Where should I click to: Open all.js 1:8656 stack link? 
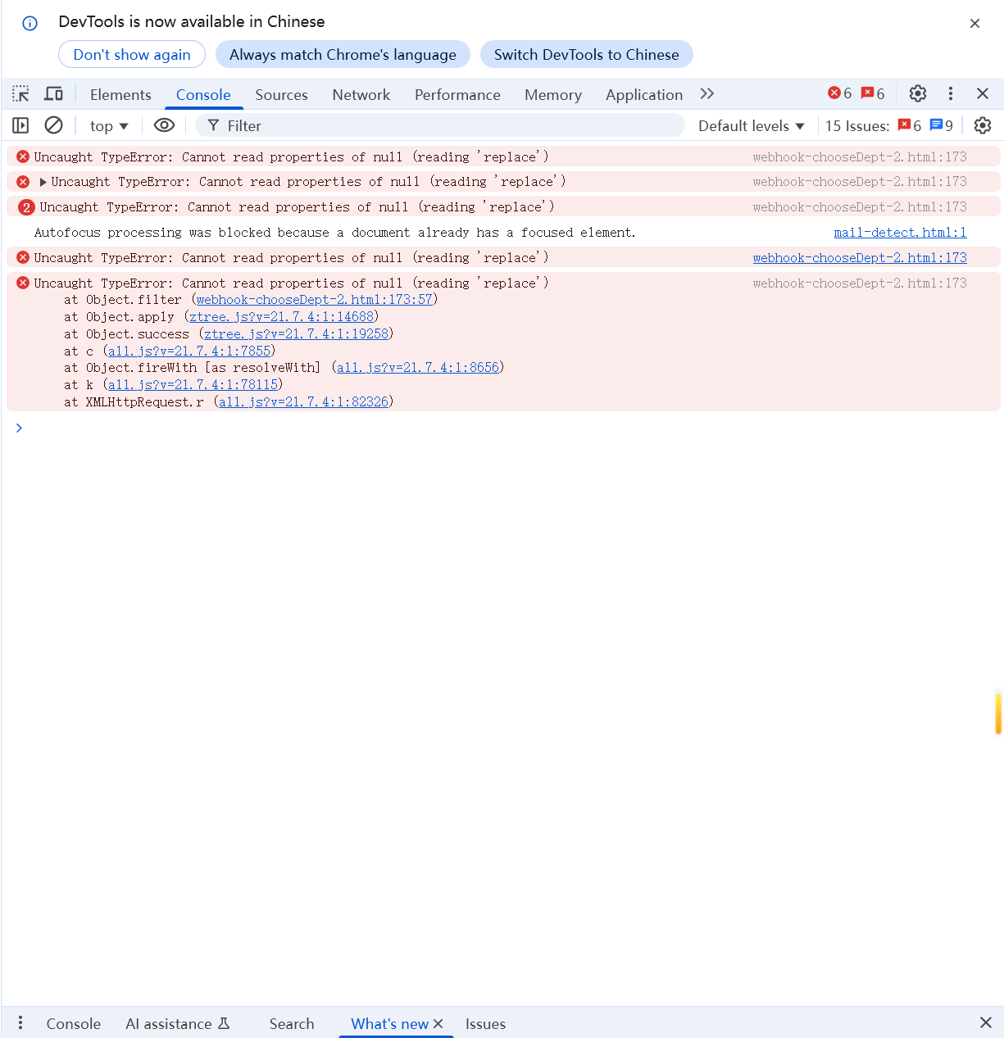418,368
